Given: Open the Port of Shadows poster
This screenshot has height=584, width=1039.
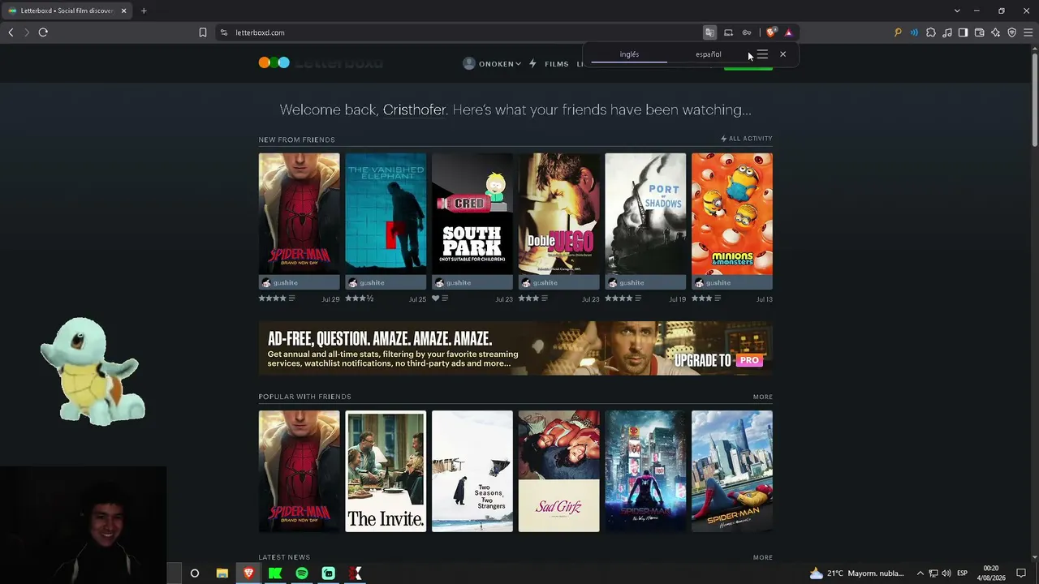Looking at the screenshot, I should (x=645, y=214).
